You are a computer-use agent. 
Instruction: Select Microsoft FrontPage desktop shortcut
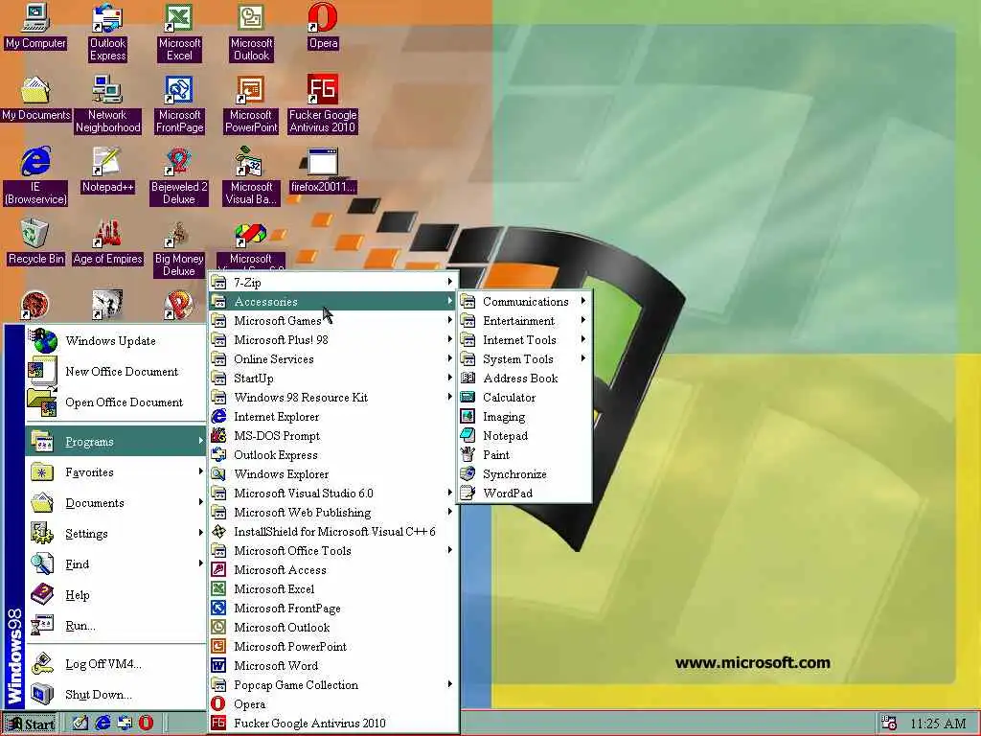coord(179,104)
